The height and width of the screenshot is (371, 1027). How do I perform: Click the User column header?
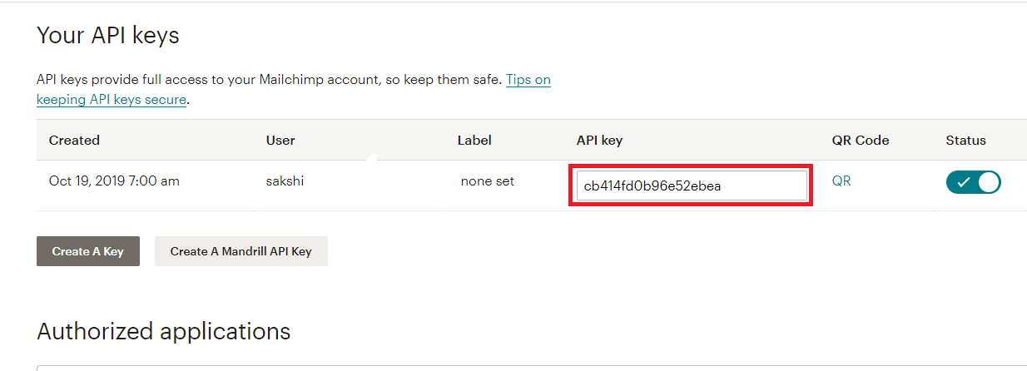coord(280,140)
